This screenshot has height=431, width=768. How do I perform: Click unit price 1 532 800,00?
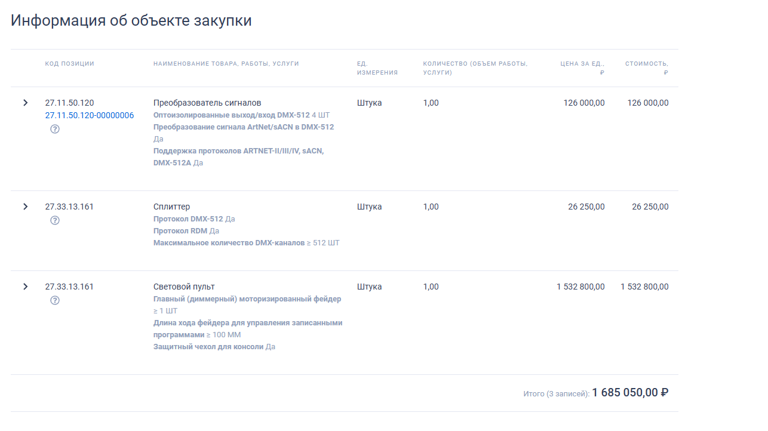580,287
